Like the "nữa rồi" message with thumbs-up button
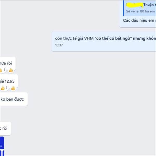Image resolution: width=156 pixels, height=156 pixels. [x=11, y=70]
